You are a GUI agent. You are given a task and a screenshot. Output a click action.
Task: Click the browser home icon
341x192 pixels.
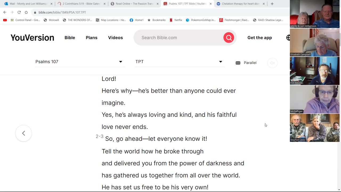pos(26,12)
